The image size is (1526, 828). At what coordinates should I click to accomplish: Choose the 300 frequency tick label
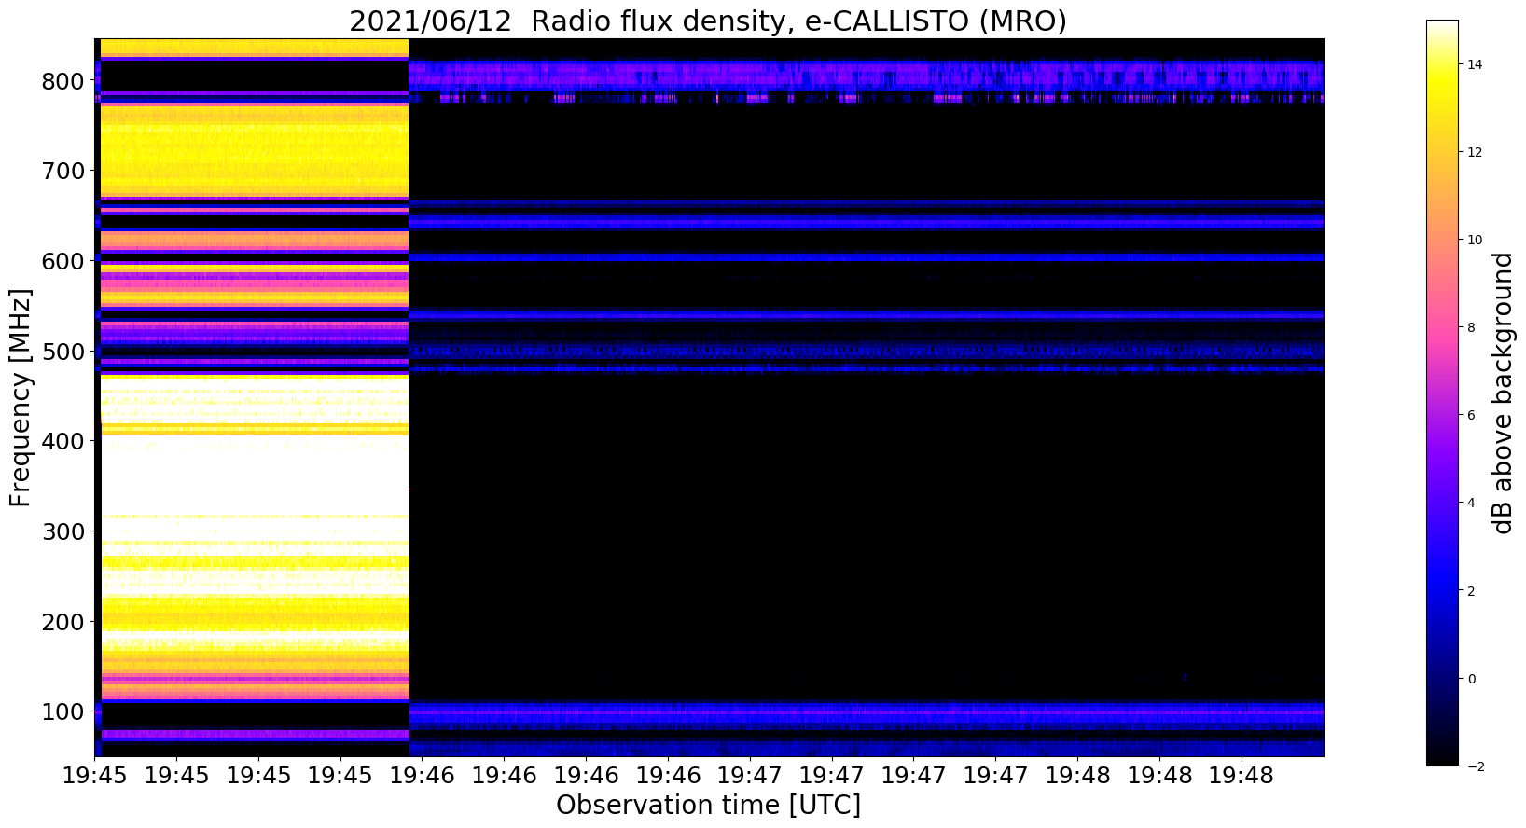[x=63, y=531]
